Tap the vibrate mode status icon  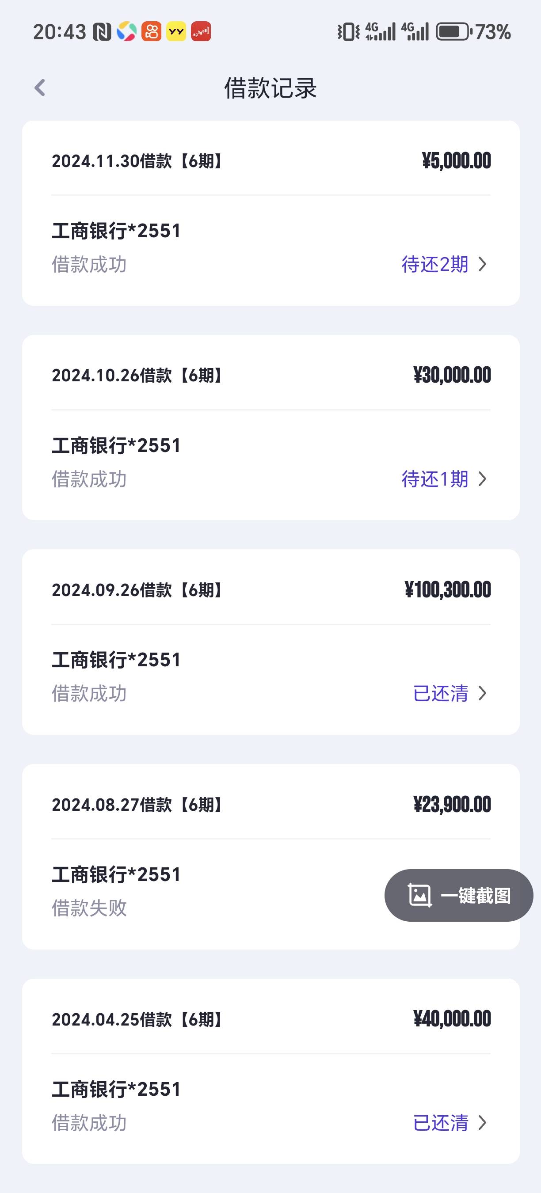(348, 32)
